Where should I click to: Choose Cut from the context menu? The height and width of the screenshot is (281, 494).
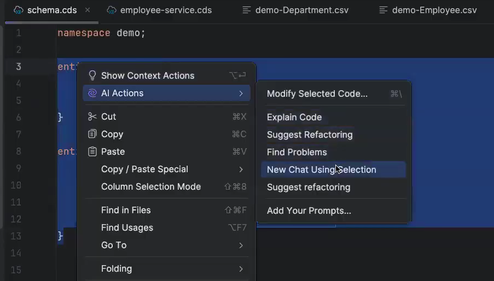coord(167,116)
